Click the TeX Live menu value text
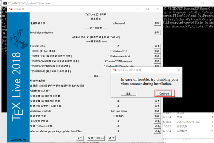The height and width of the screenshot is (143, 214). tap(119, 111)
